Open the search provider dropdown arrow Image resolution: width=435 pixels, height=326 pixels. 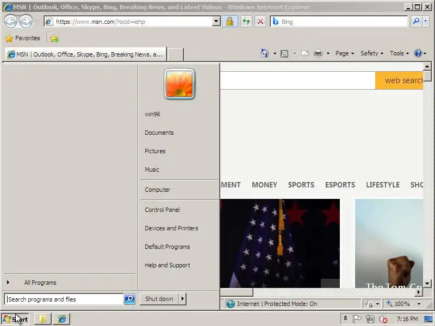click(x=426, y=21)
